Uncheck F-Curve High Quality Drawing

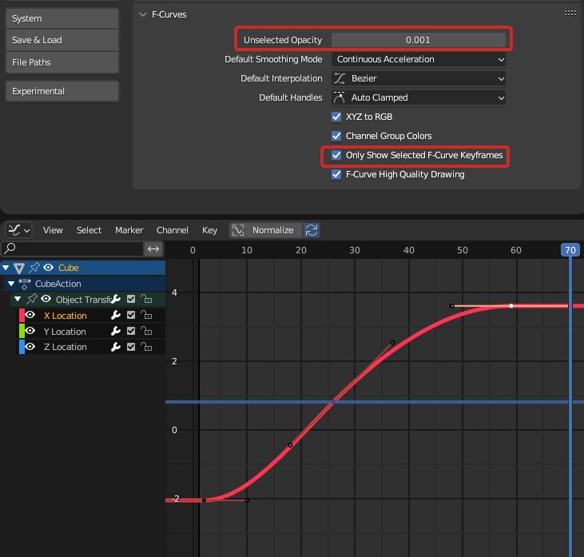click(336, 174)
